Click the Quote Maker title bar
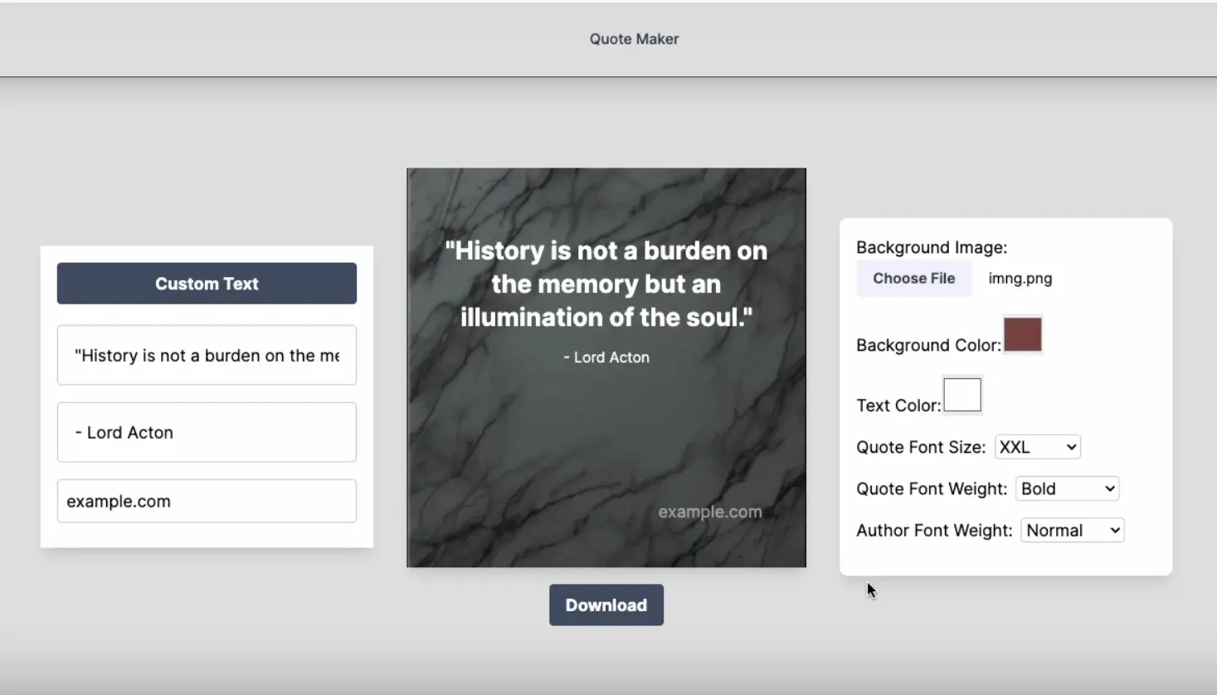The height and width of the screenshot is (695, 1217). point(634,38)
